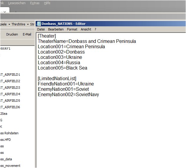Click the Drucken toolbar button
This screenshot has width=186, height=168.
[12, 34]
